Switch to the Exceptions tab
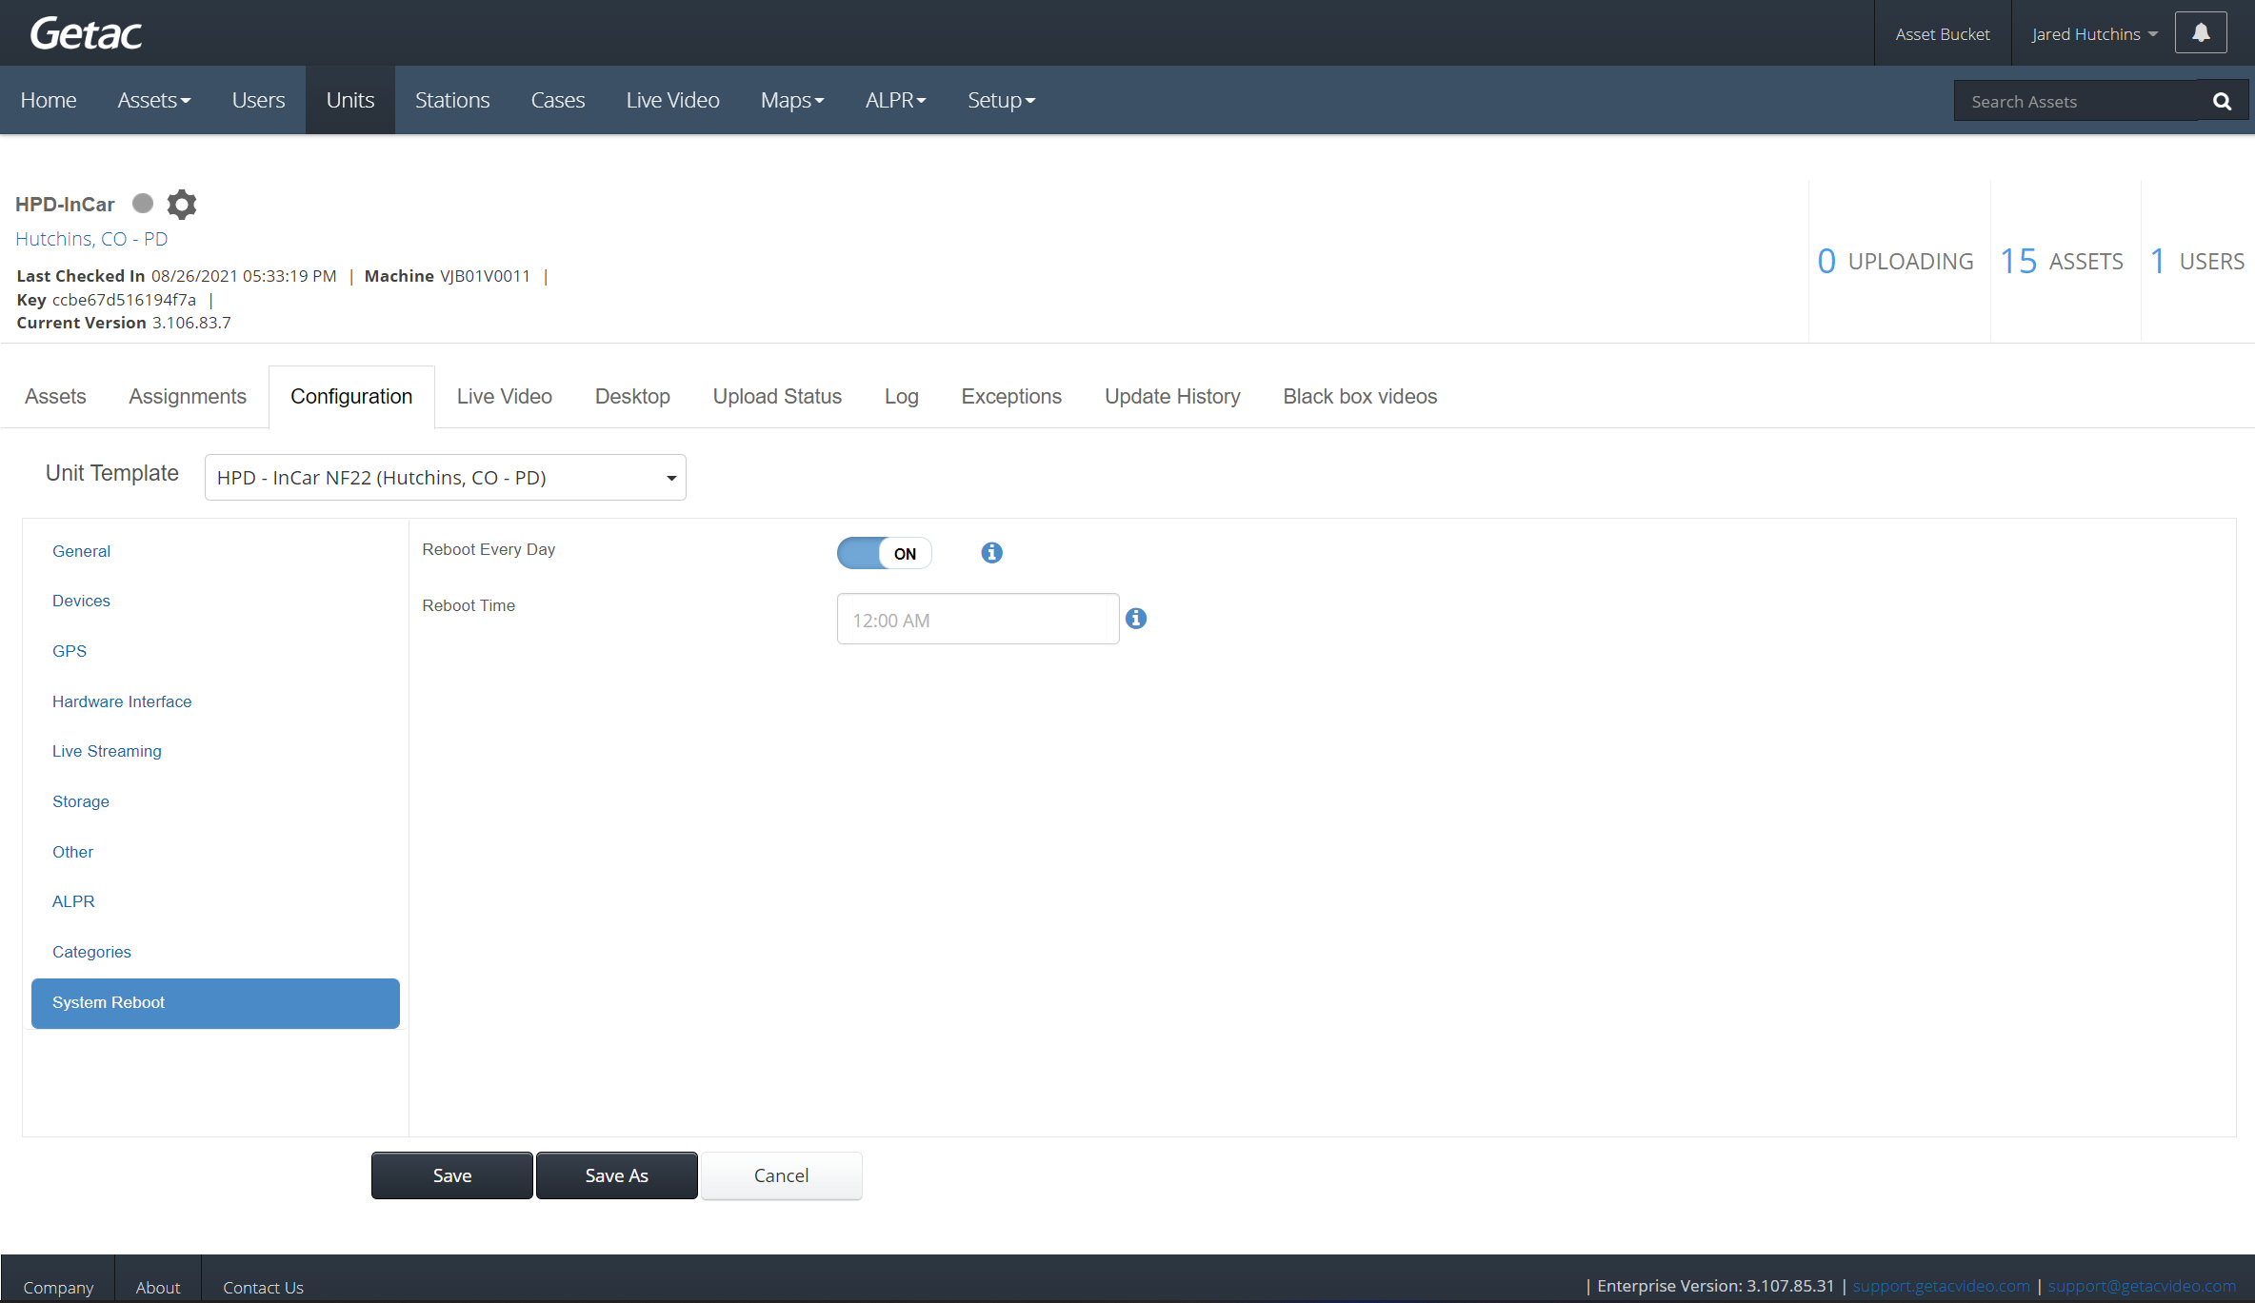Screen dimensions: 2255x1303 [1011, 396]
